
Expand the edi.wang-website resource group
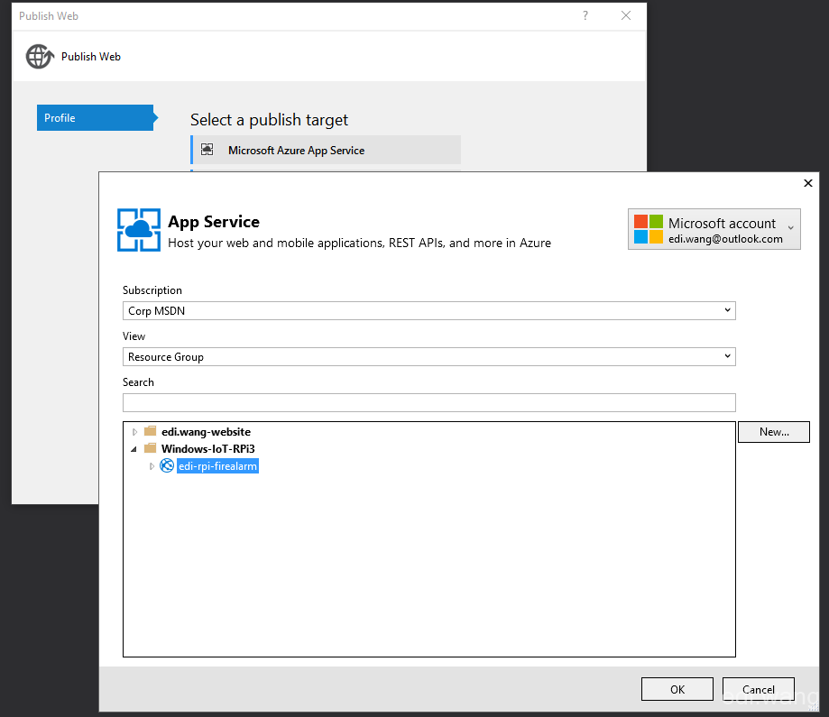tap(134, 432)
